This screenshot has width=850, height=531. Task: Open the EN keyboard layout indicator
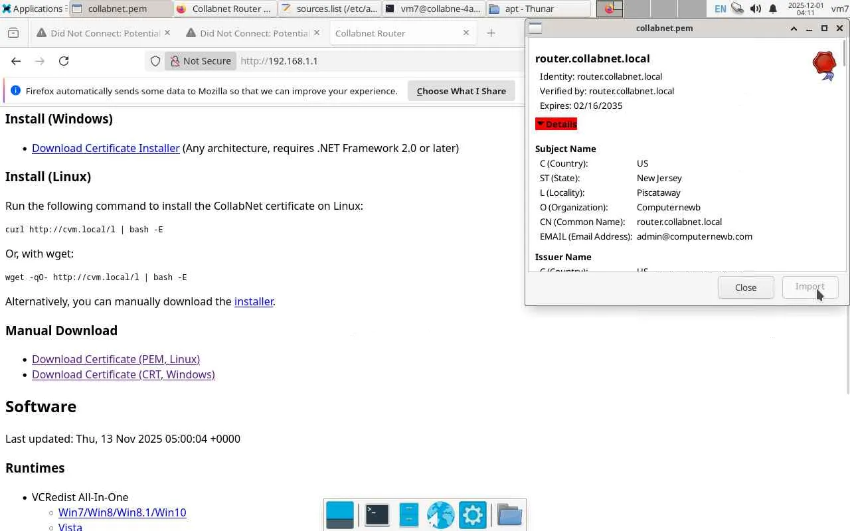pos(720,9)
